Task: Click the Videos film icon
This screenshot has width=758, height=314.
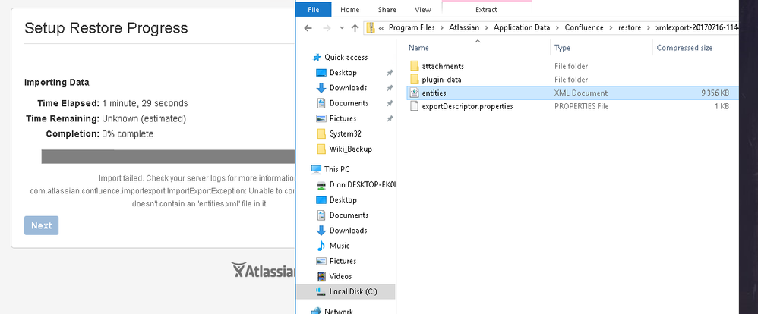Action: click(321, 276)
